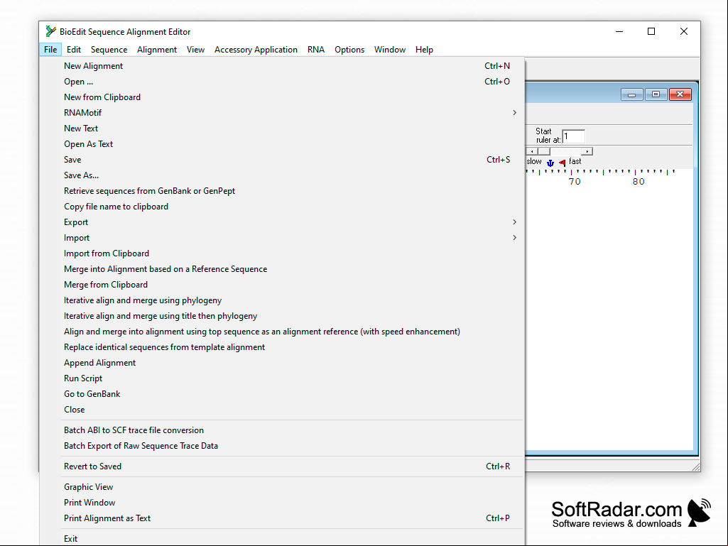The width and height of the screenshot is (728, 546).
Task: Choose Append Alignment
Action: pos(282,363)
